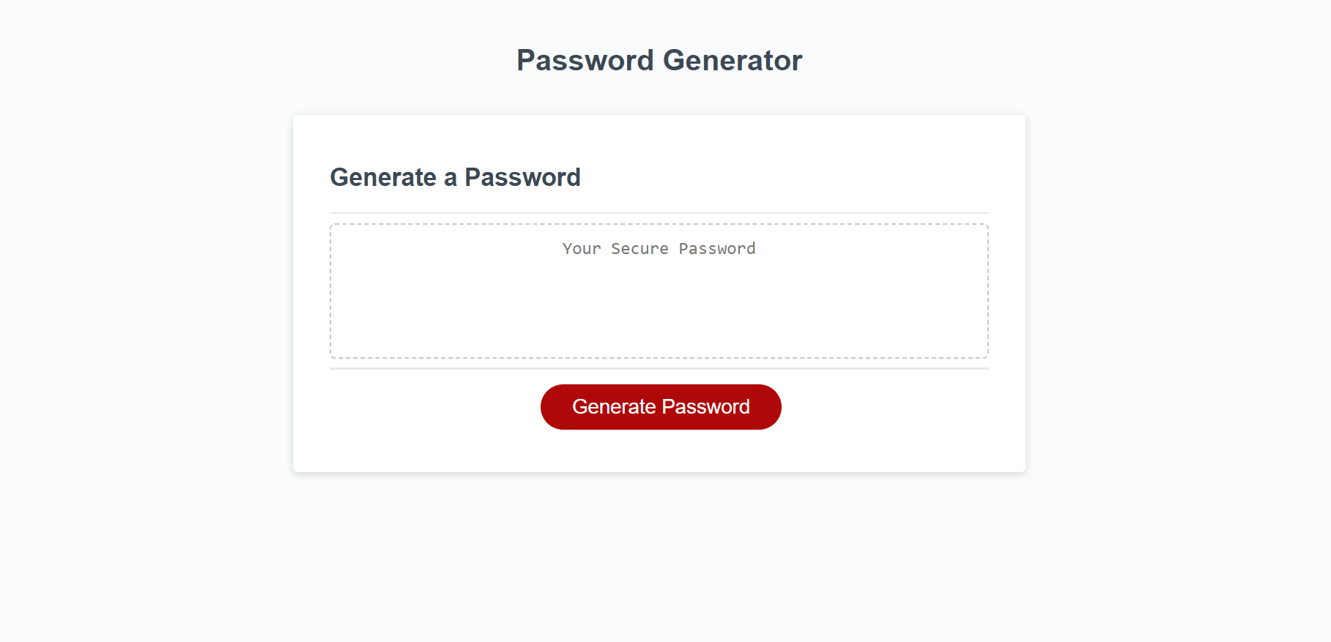Image resolution: width=1331 pixels, height=642 pixels.
Task: Select the Password Generator page title
Action: (x=659, y=60)
